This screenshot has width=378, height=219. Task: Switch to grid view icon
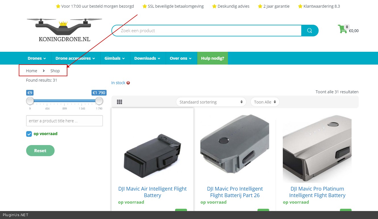coord(119,102)
